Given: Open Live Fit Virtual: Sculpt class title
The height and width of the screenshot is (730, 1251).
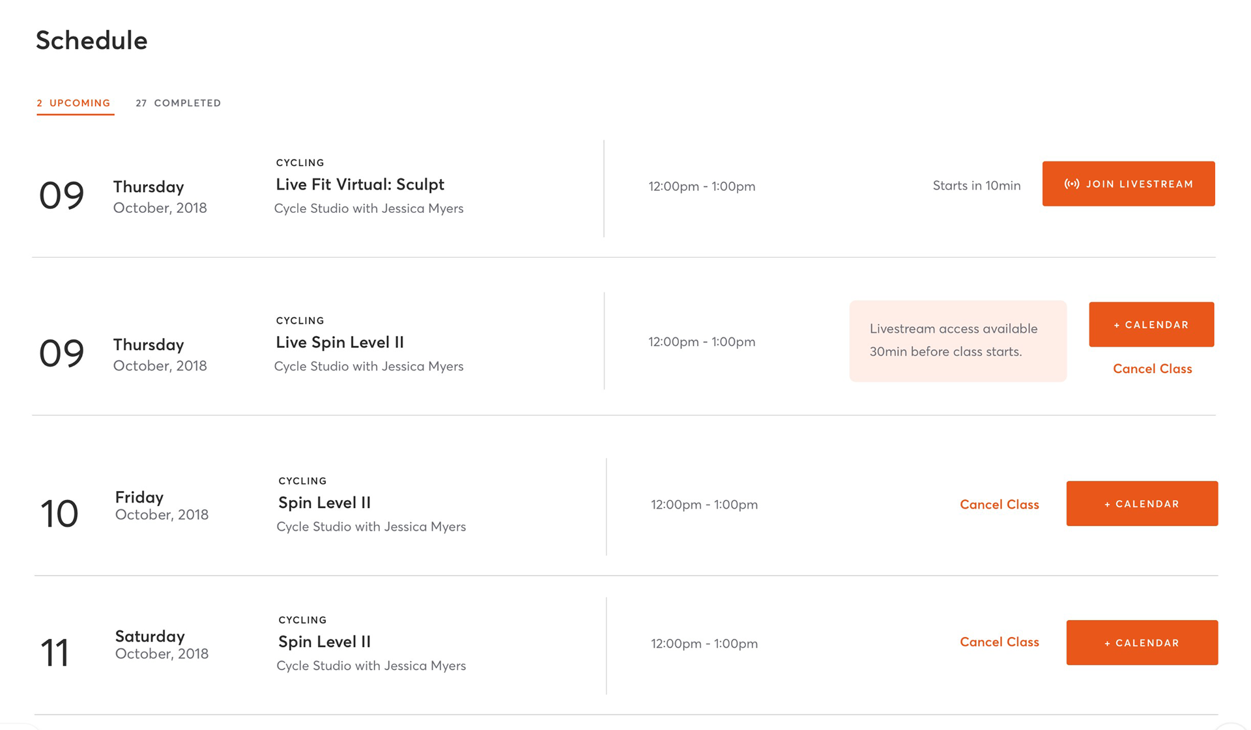Looking at the screenshot, I should click(360, 184).
